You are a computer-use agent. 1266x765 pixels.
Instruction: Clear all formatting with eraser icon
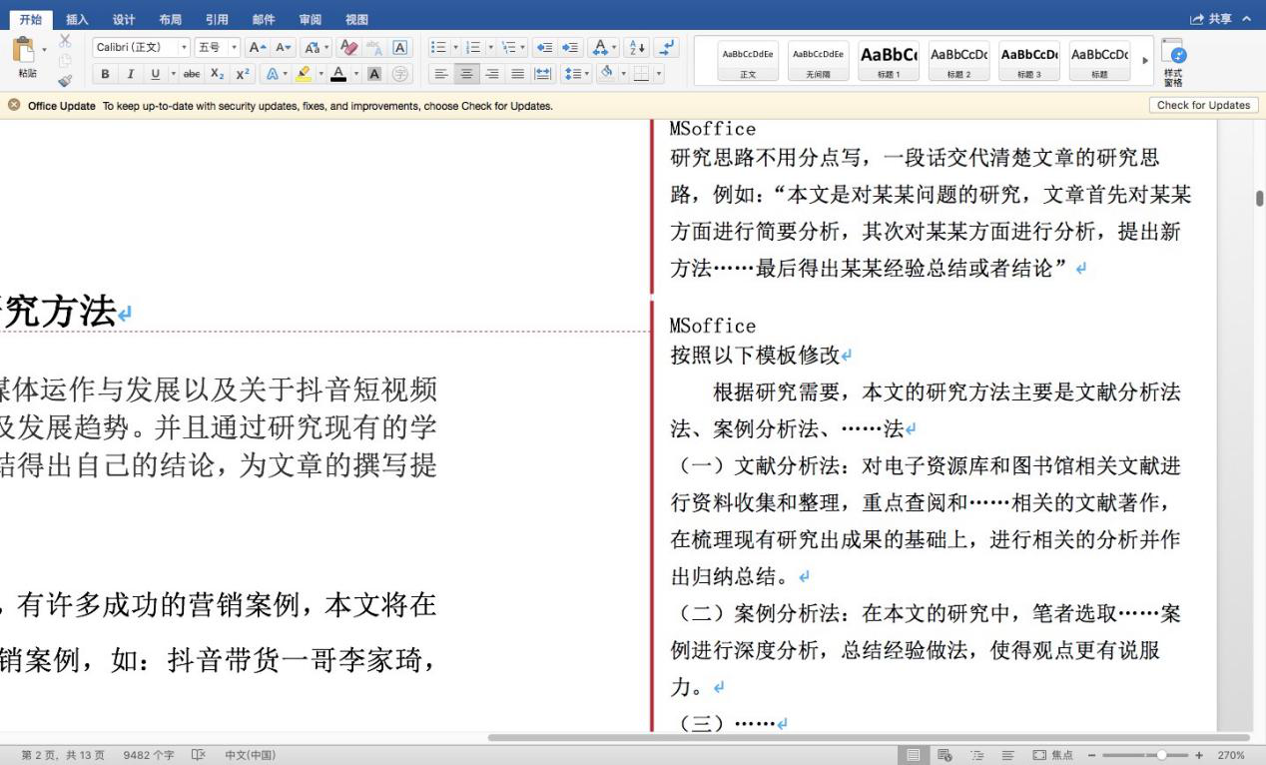click(349, 48)
